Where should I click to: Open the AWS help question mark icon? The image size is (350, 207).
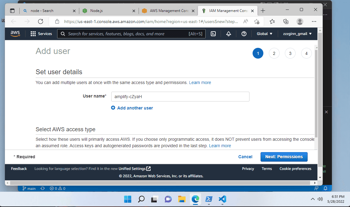tap(244, 34)
